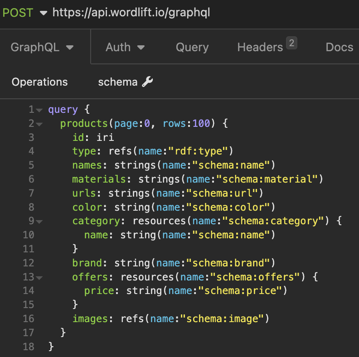
Task: Click the schema wrench icon
Action: point(147,82)
